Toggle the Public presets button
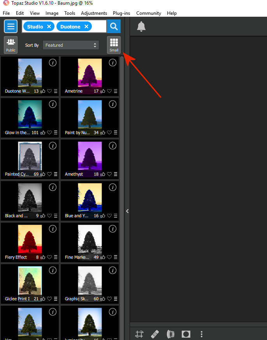The width and height of the screenshot is (267, 340). point(11,45)
